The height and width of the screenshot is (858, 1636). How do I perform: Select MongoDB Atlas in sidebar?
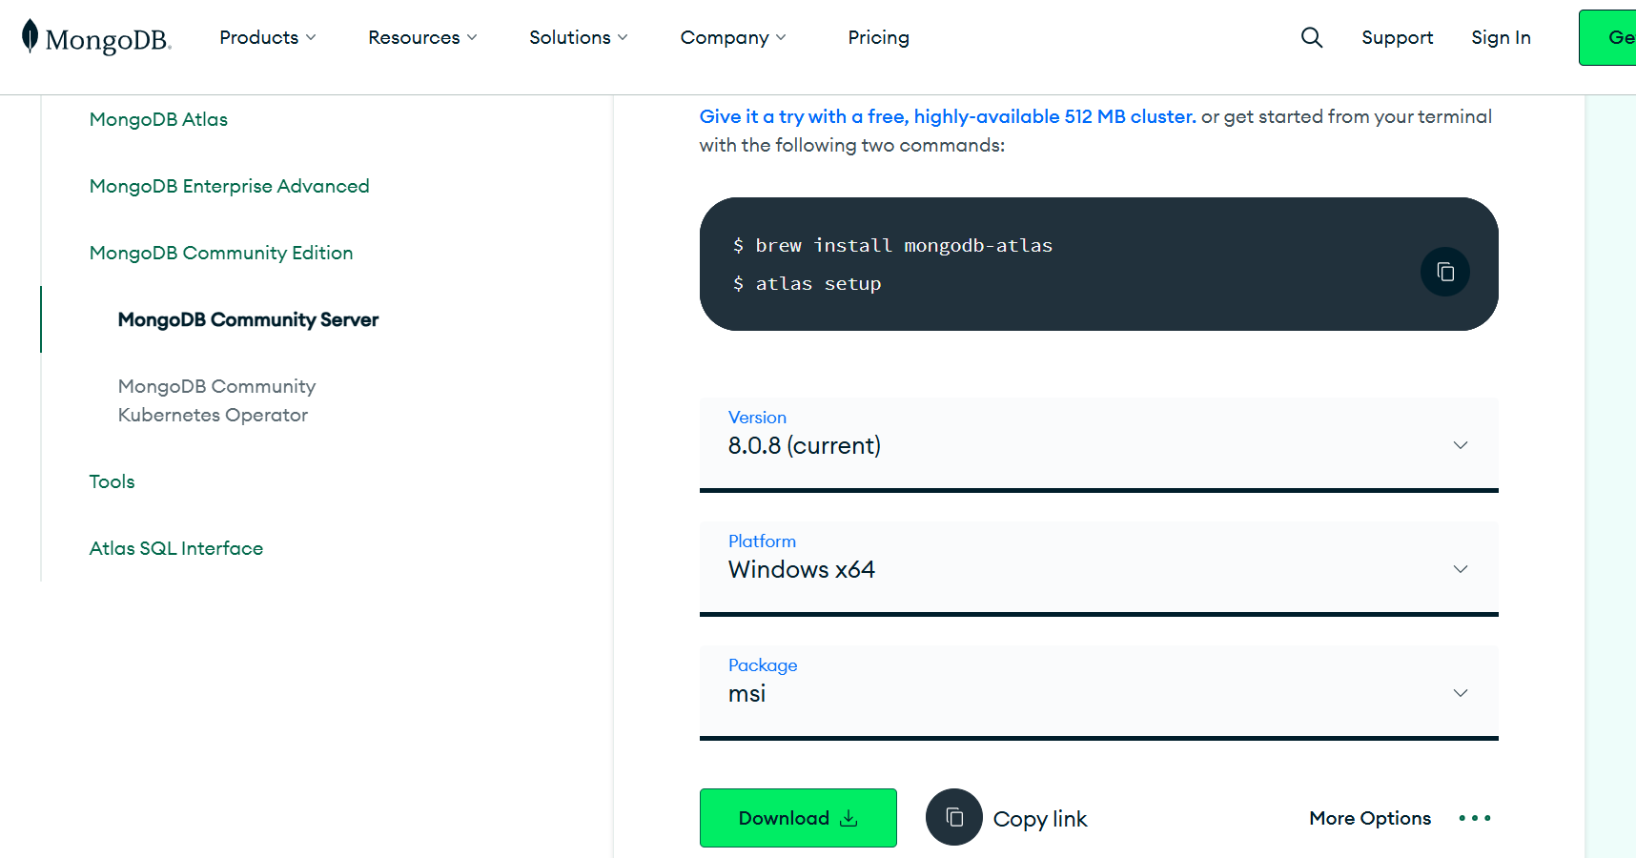(158, 119)
